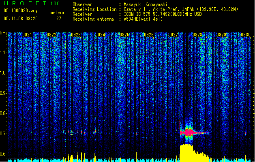Viewport: 255px width, 162px height.
Task: Click the meteor count value 27
Action: (x=59, y=19)
